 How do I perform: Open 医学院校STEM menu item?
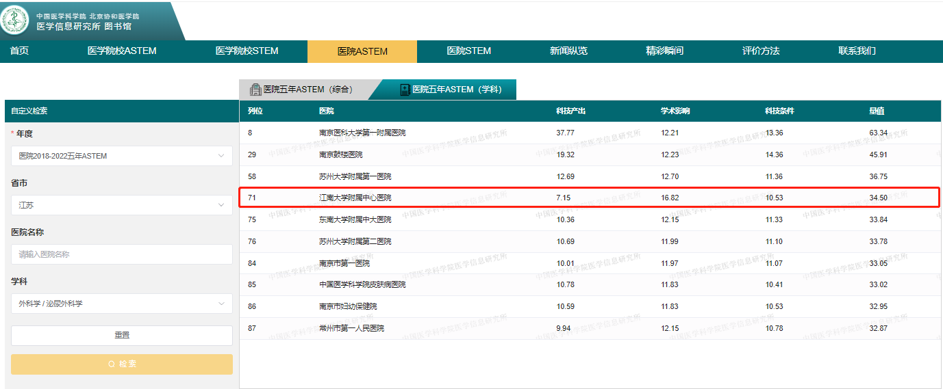[247, 51]
